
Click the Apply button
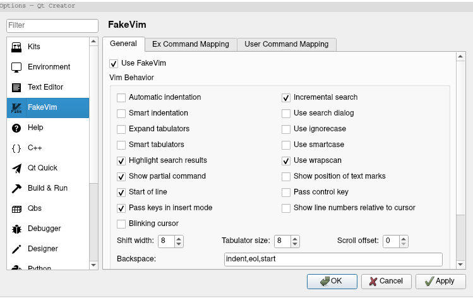[440, 282]
